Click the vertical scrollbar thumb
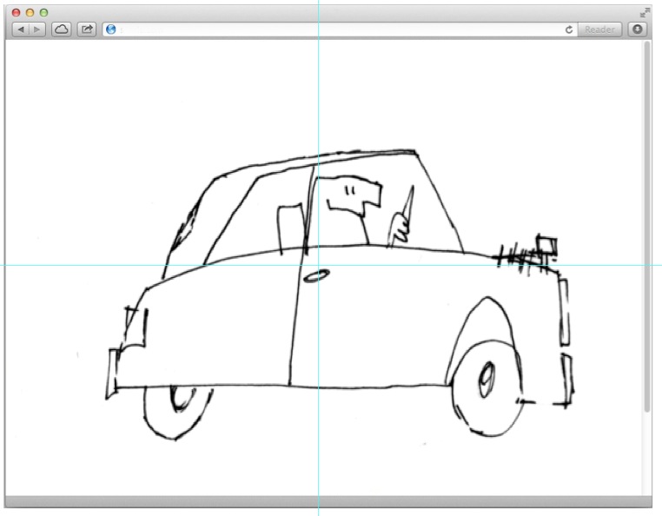The width and height of the screenshot is (662, 516). pyautogui.click(x=647, y=226)
